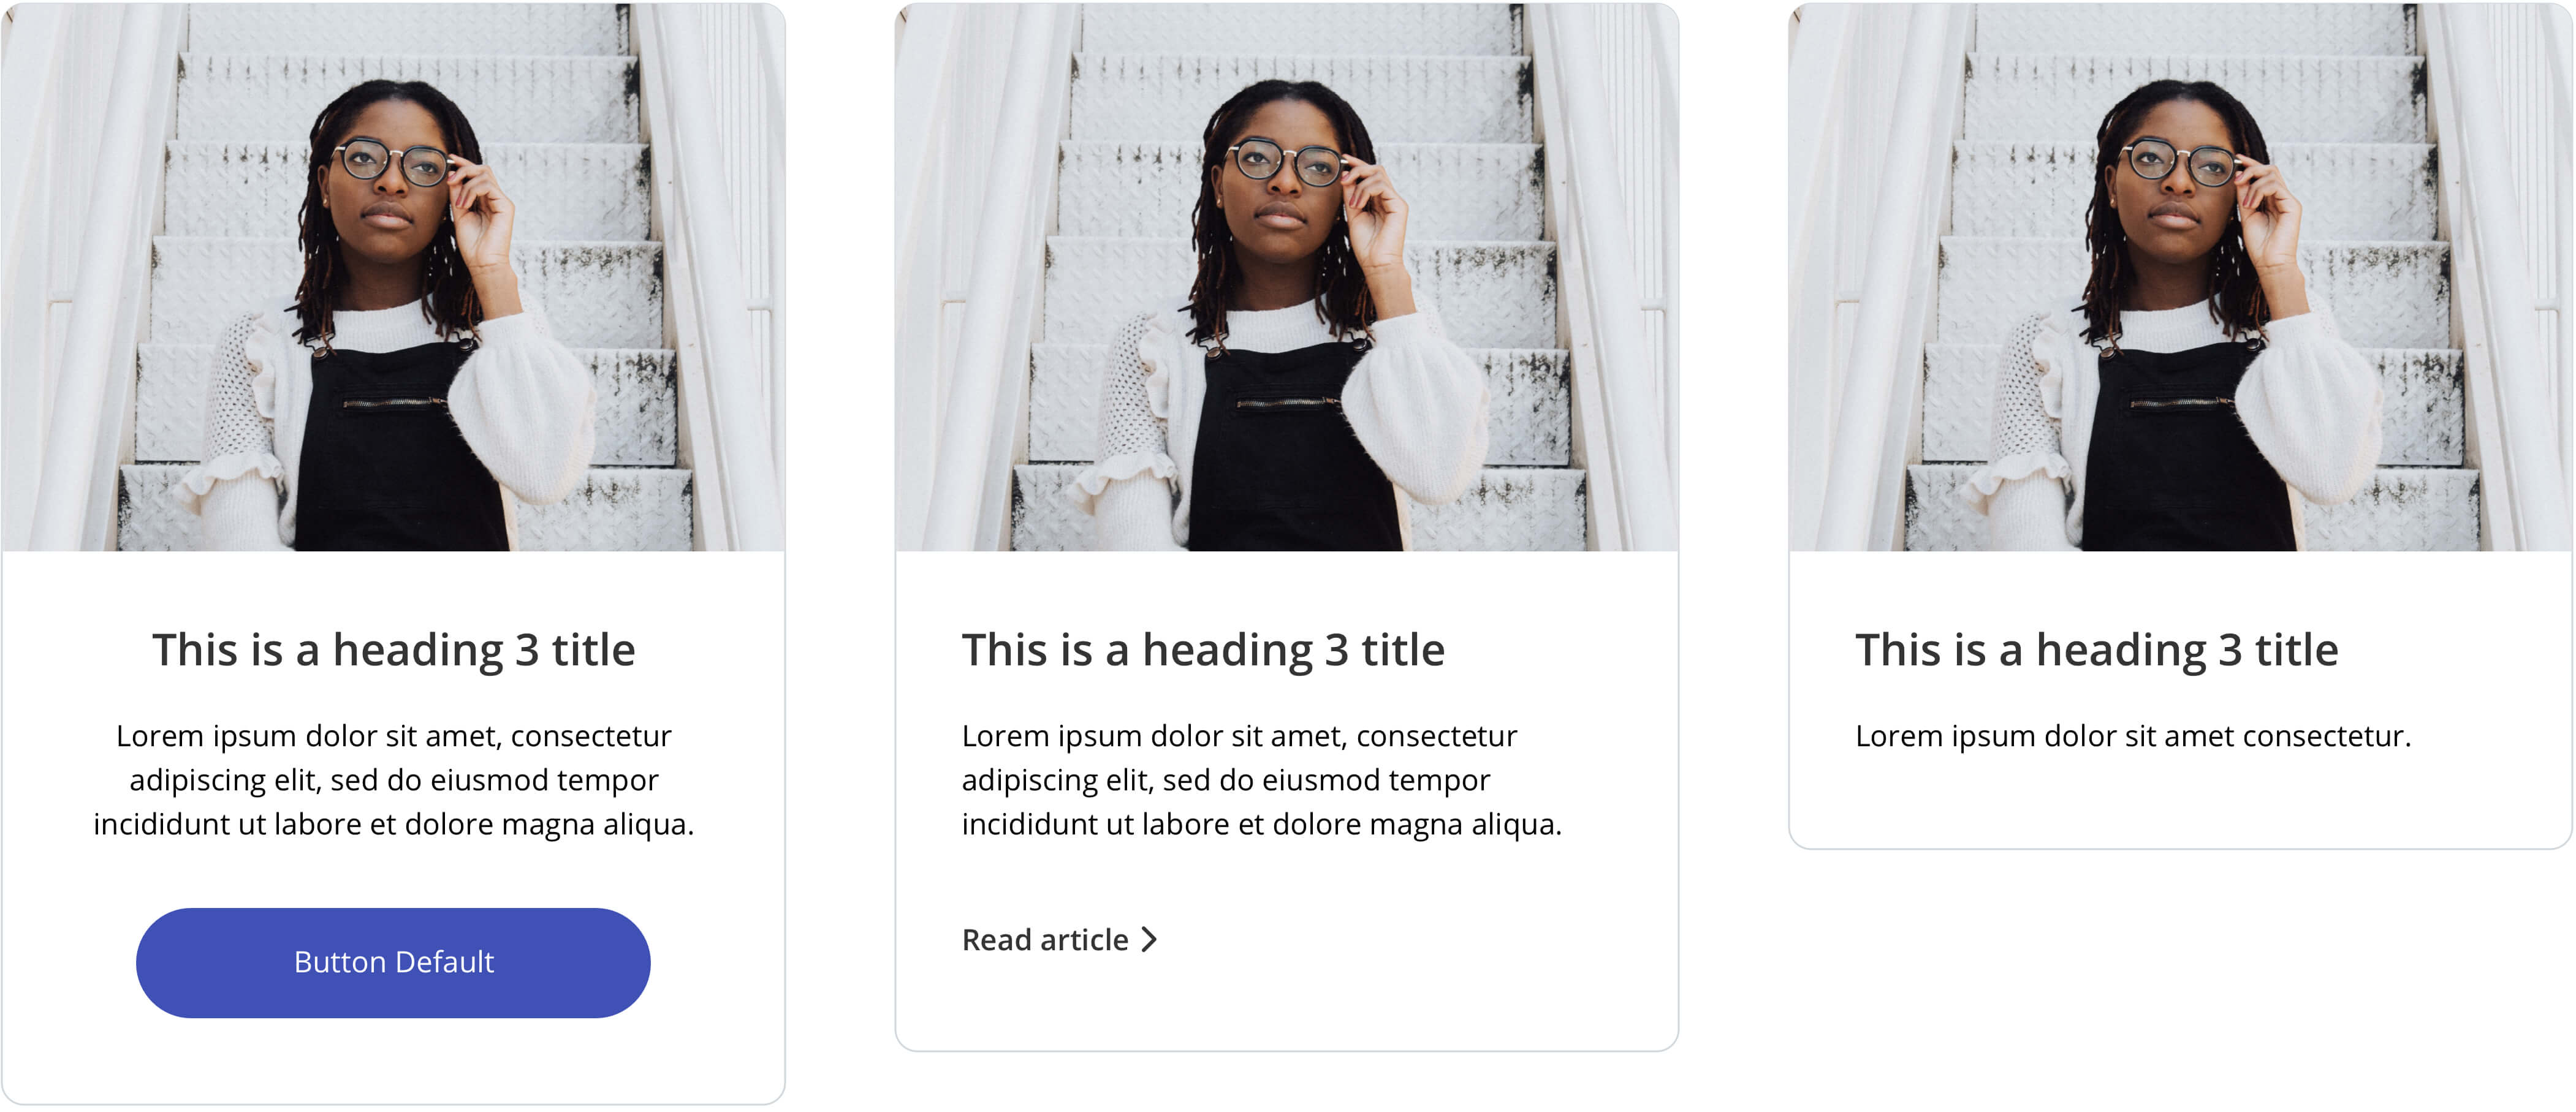This screenshot has height=1112, width=2576.
Task: Click the chevron arrow beside Read article
Action: click(x=1149, y=940)
